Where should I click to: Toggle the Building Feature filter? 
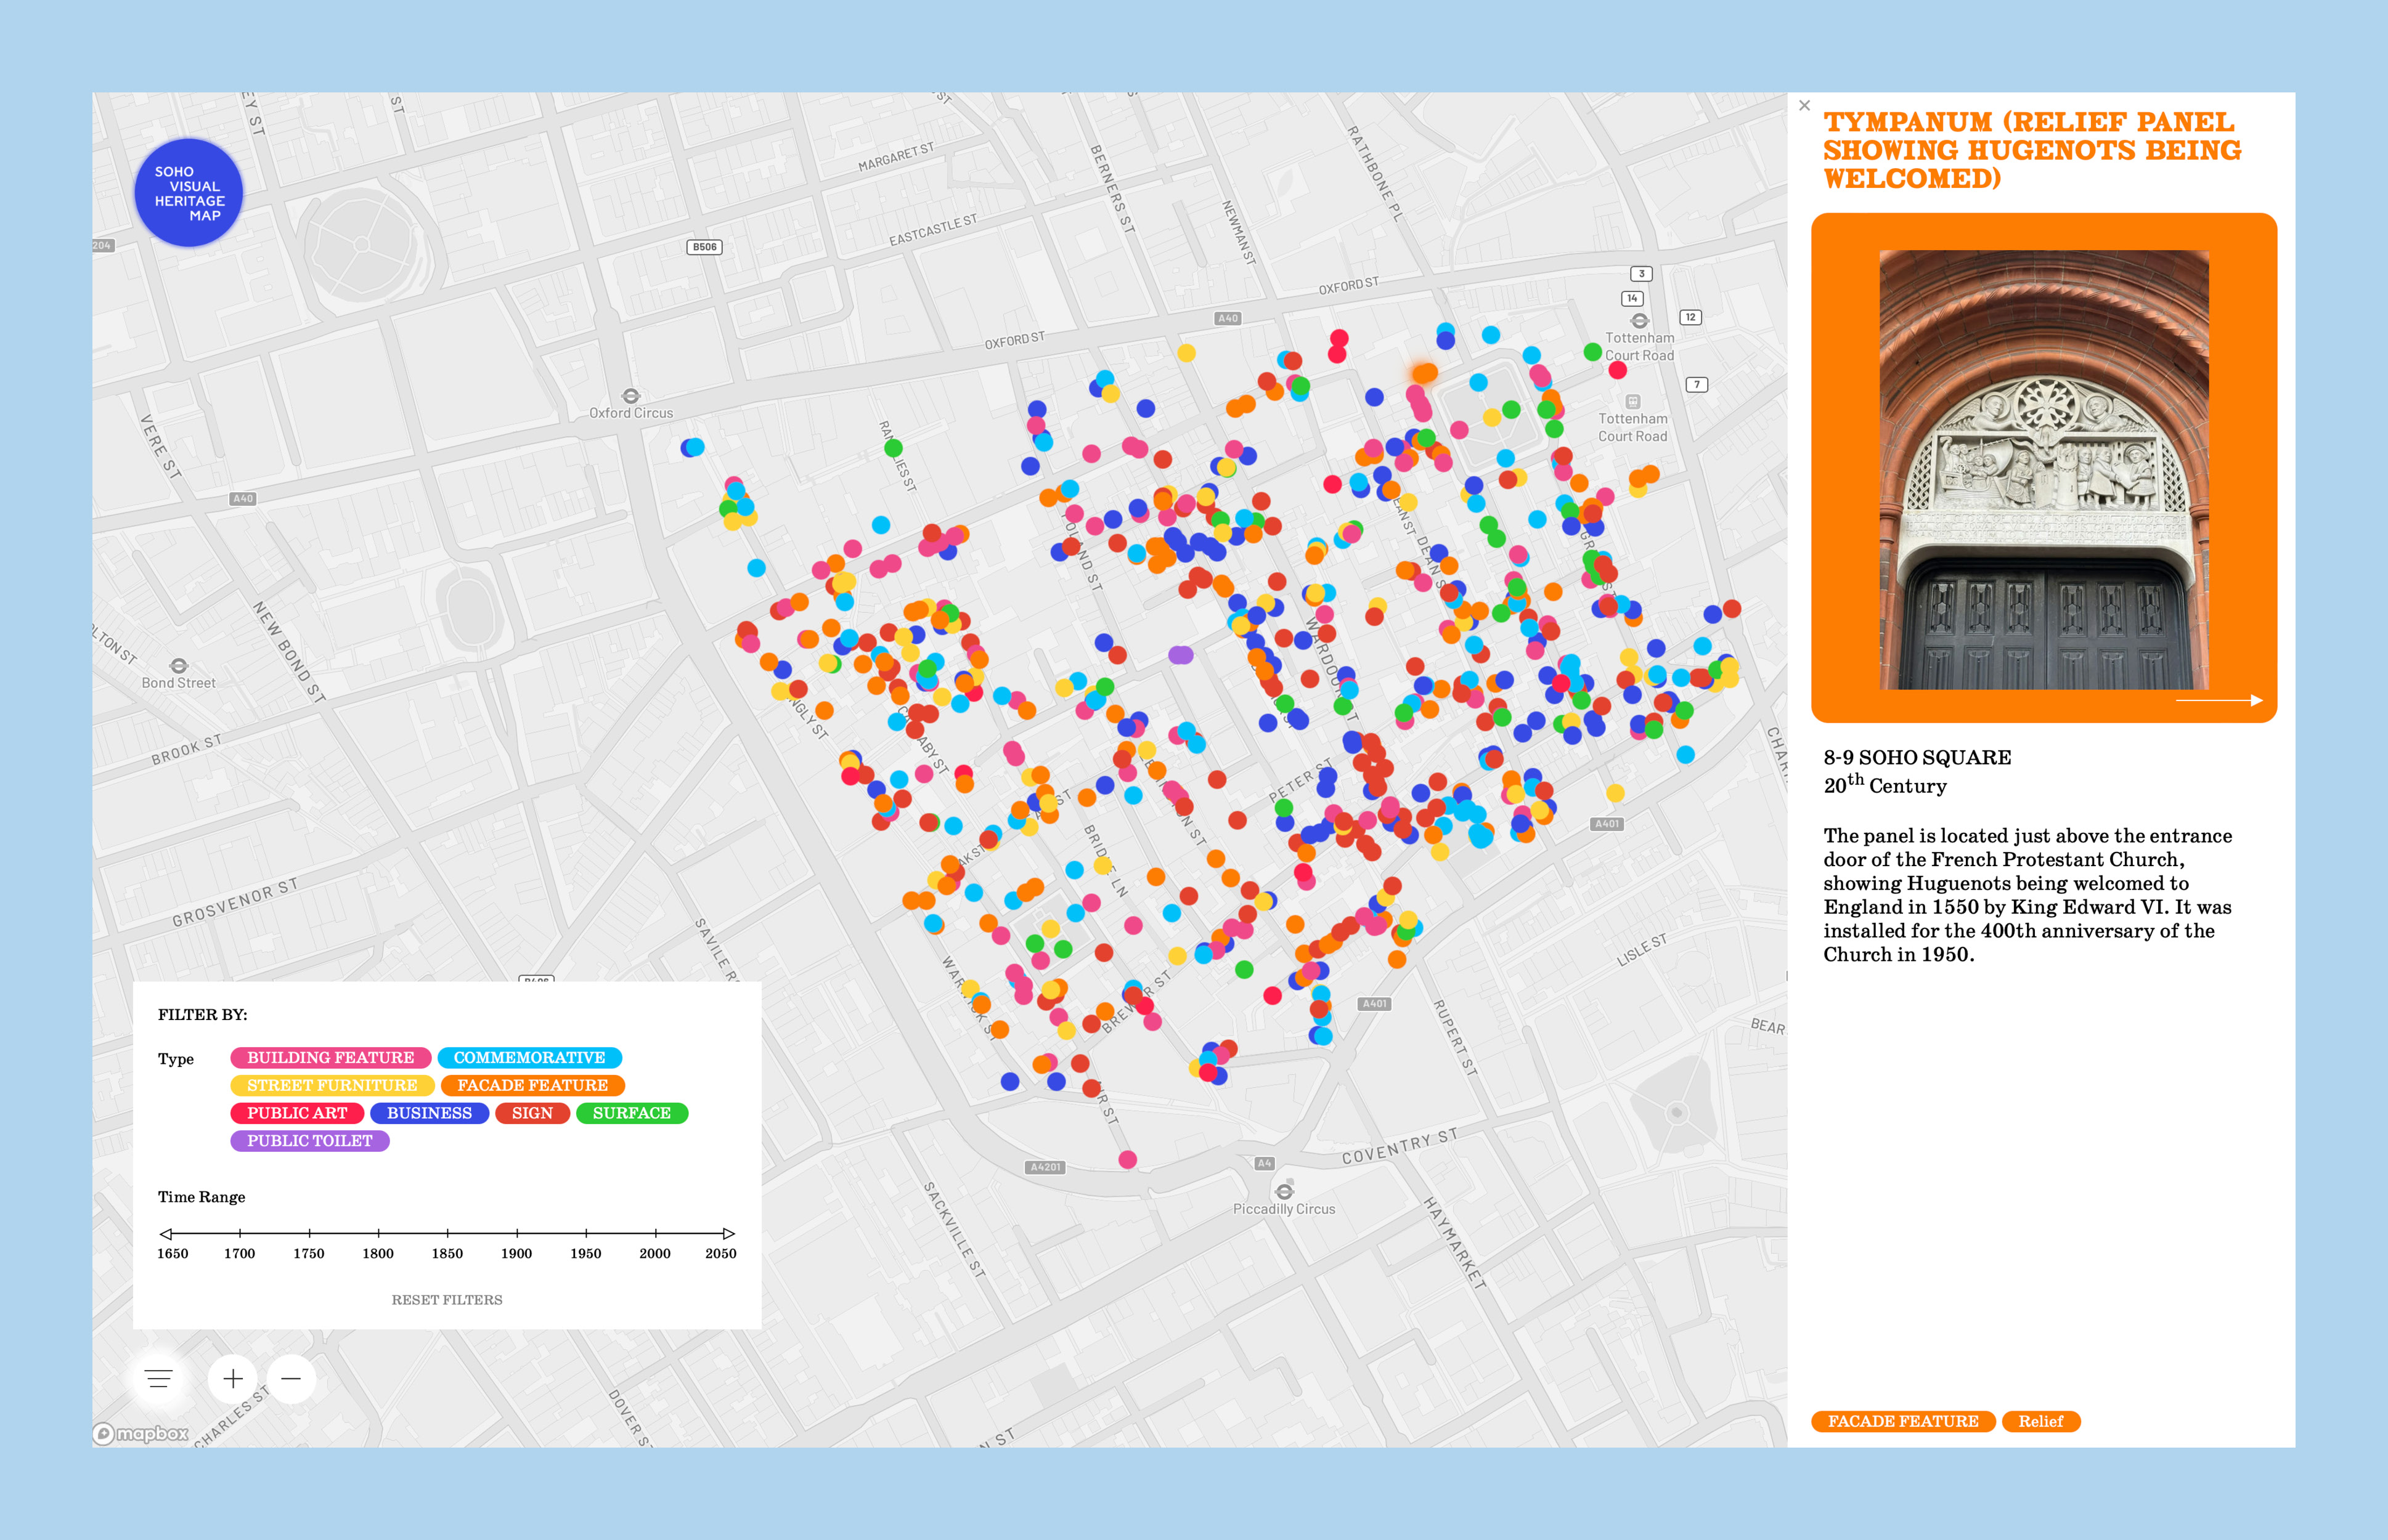(x=330, y=1058)
